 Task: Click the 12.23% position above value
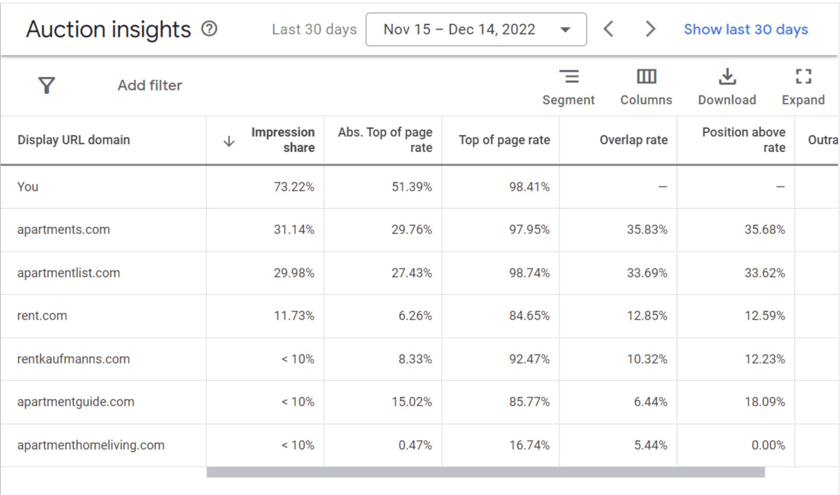pyautogui.click(x=765, y=359)
